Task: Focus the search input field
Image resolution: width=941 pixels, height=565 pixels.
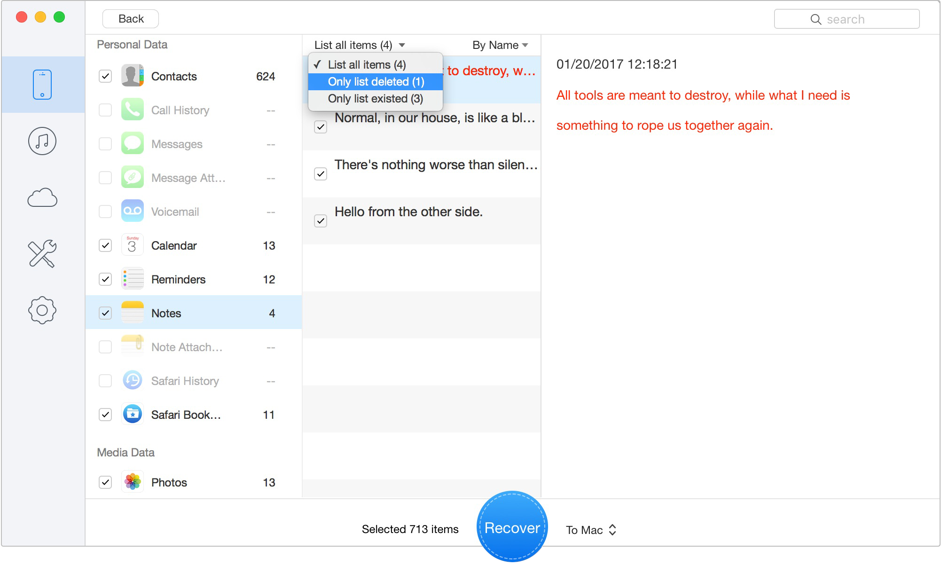Action: click(847, 19)
